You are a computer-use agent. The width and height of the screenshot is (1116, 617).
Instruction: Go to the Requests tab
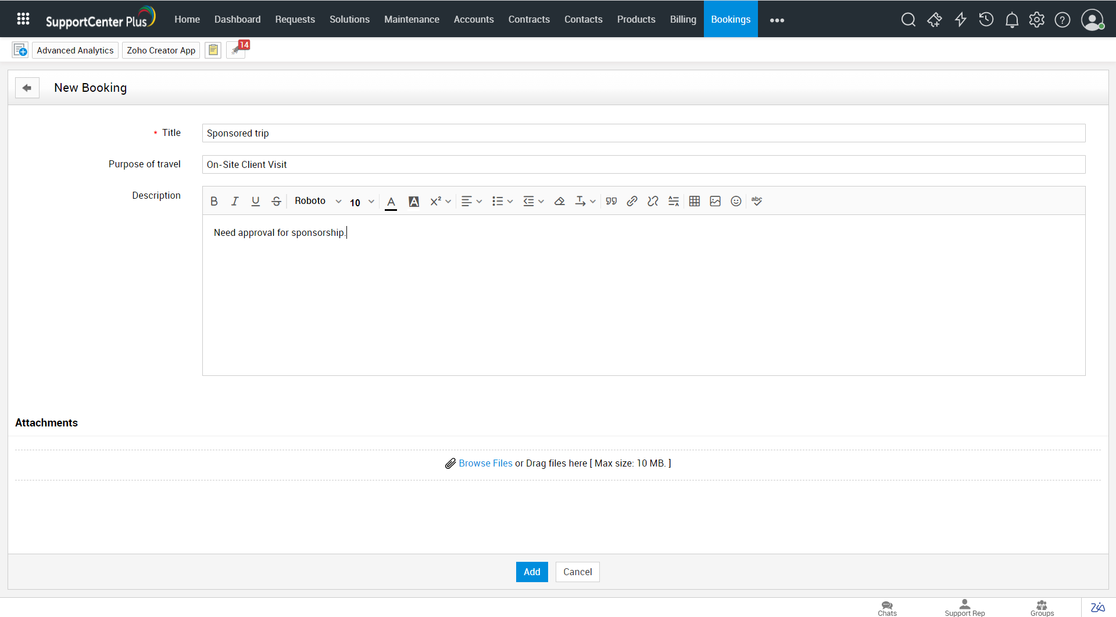pyautogui.click(x=295, y=19)
